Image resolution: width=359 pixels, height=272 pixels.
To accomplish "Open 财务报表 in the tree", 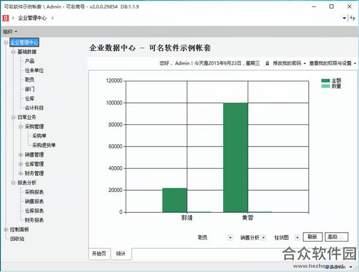I will 34,220.
